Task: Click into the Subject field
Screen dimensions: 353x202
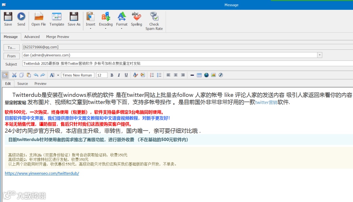Action: [188, 64]
